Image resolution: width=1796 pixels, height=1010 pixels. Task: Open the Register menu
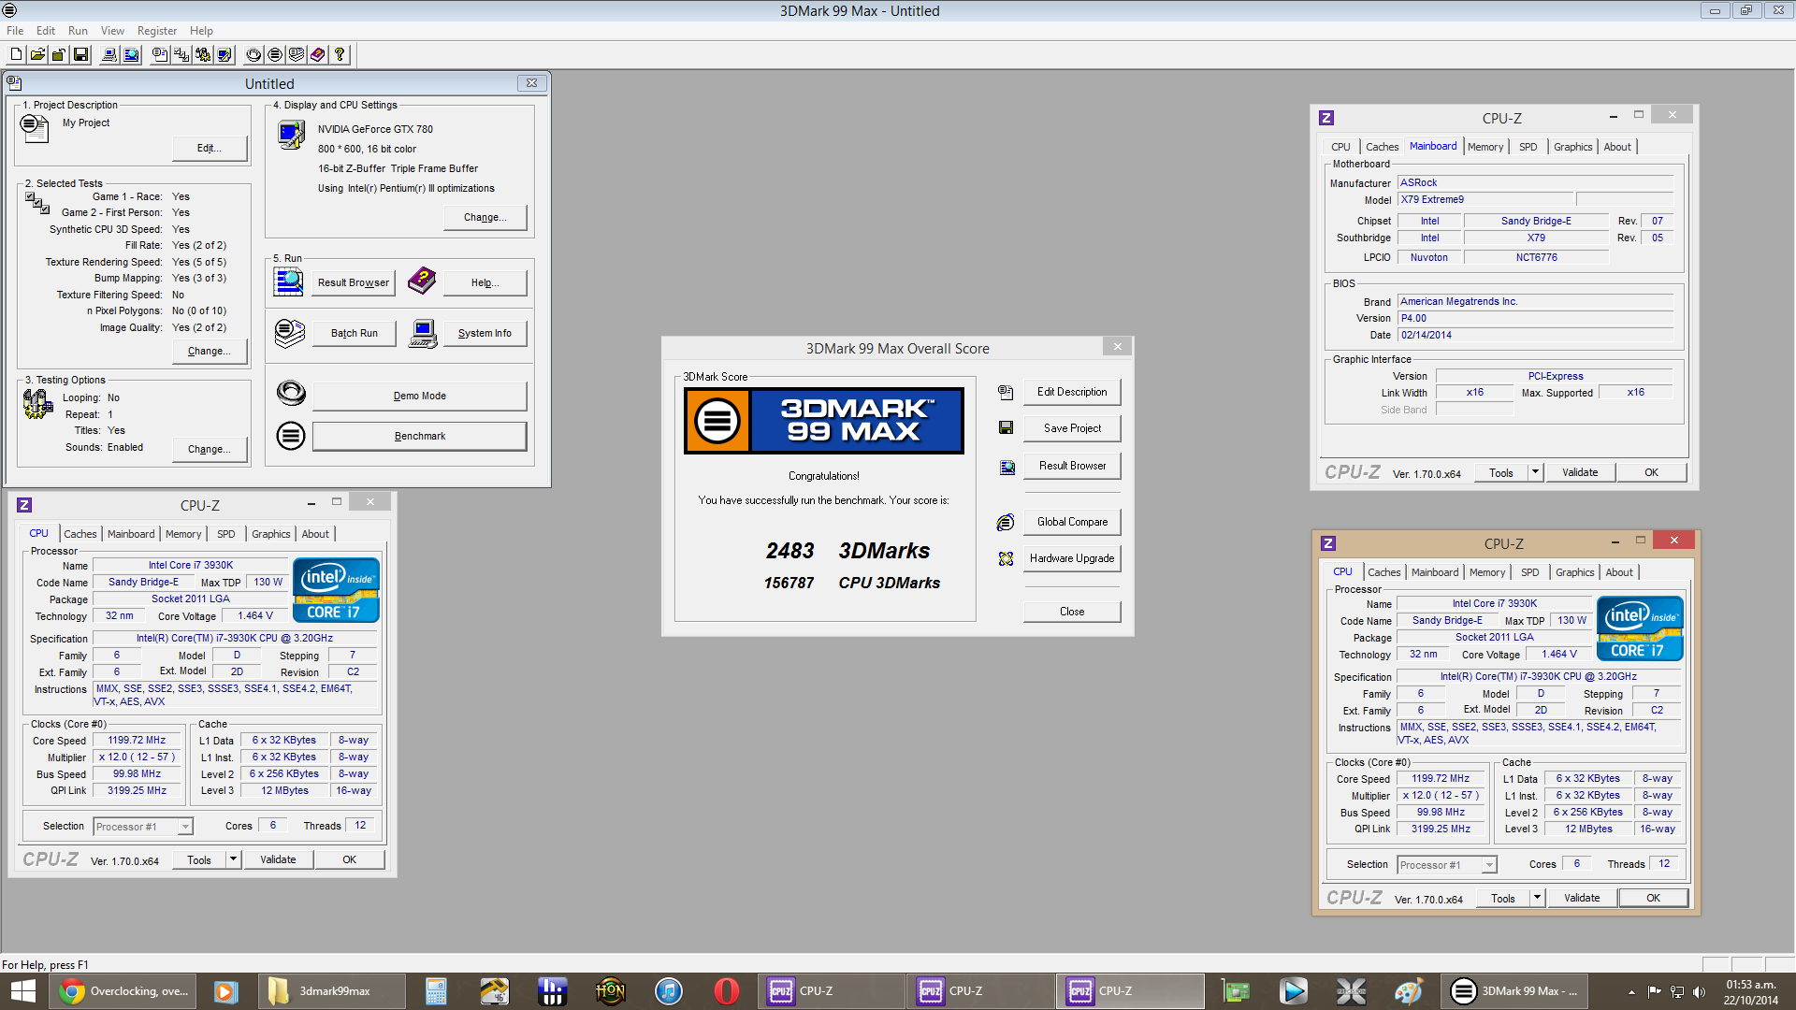[156, 31]
